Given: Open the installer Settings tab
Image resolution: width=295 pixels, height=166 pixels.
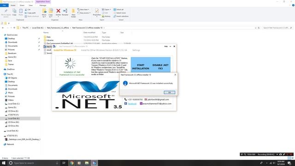Looking at the screenshot, I should click(136, 50).
